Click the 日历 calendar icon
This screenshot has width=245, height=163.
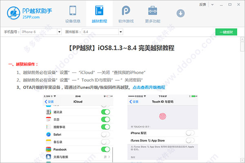tap(49, 119)
